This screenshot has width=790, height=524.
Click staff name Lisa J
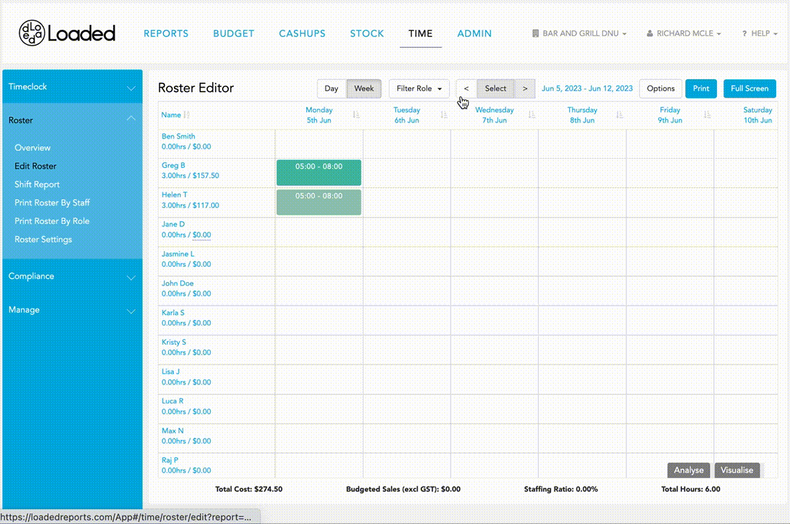[x=171, y=372]
